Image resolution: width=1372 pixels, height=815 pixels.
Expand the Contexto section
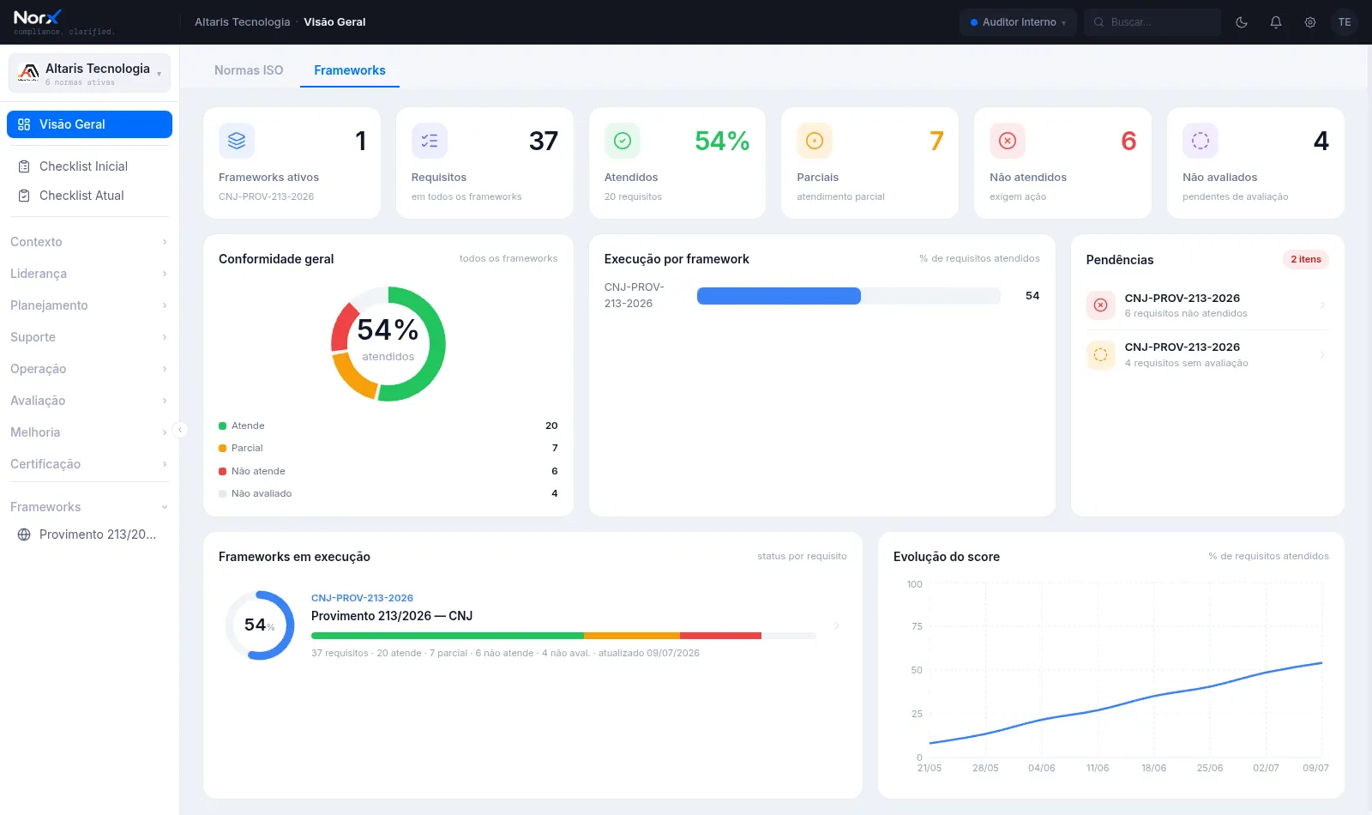[x=89, y=242]
